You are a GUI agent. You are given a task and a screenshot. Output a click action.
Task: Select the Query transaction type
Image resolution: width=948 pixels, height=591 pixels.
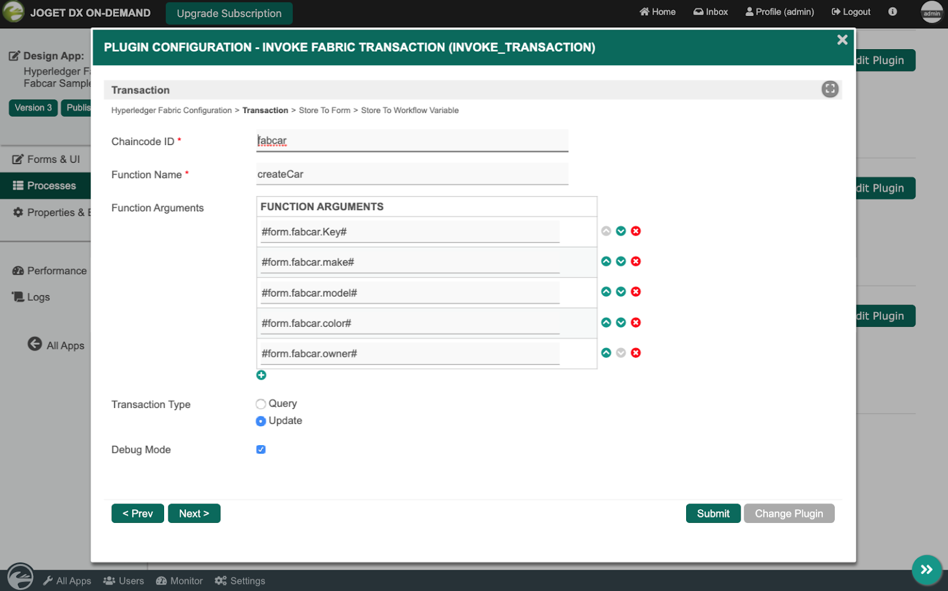(261, 404)
